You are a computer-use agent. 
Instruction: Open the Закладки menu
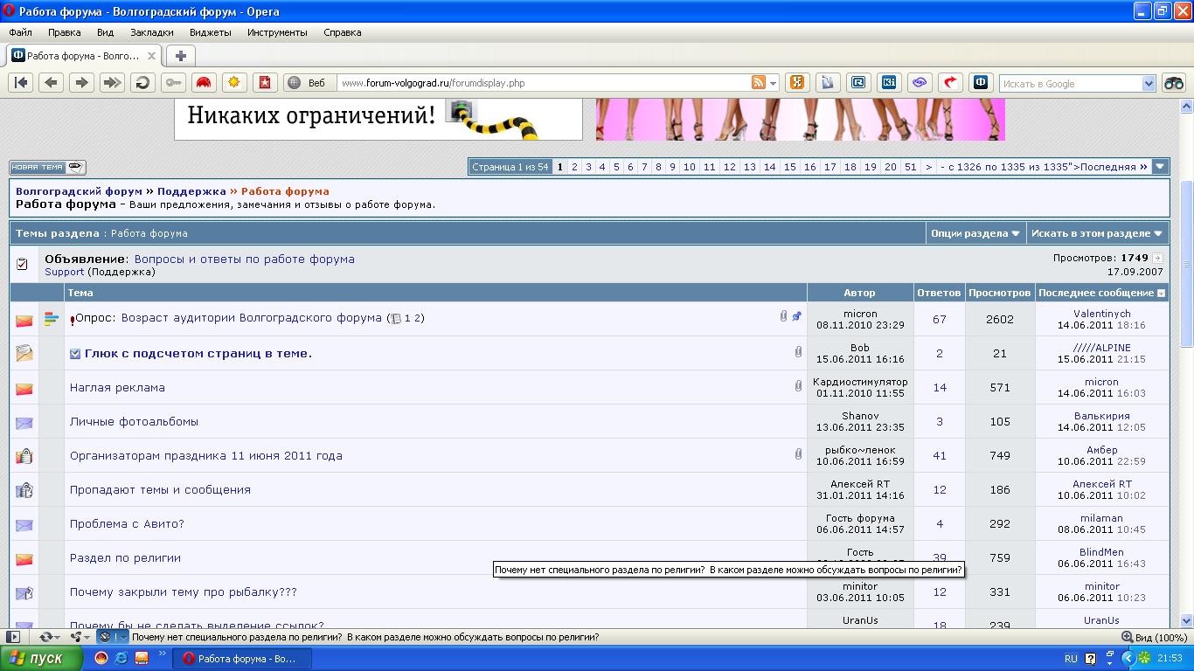click(151, 32)
